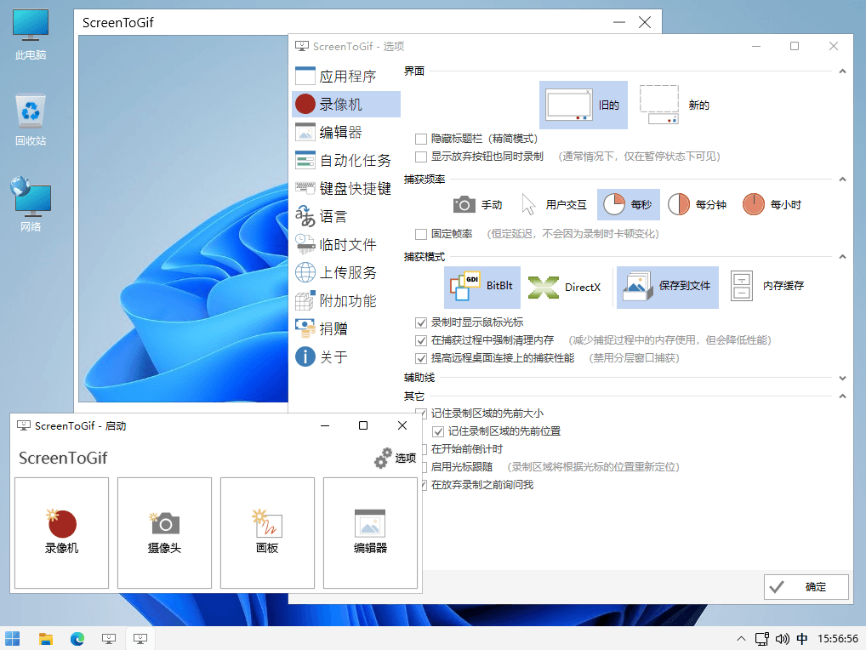Screen dimensions: 866x650
Task: Maximize the ScreenToGif 选项 window
Action: coord(795,47)
